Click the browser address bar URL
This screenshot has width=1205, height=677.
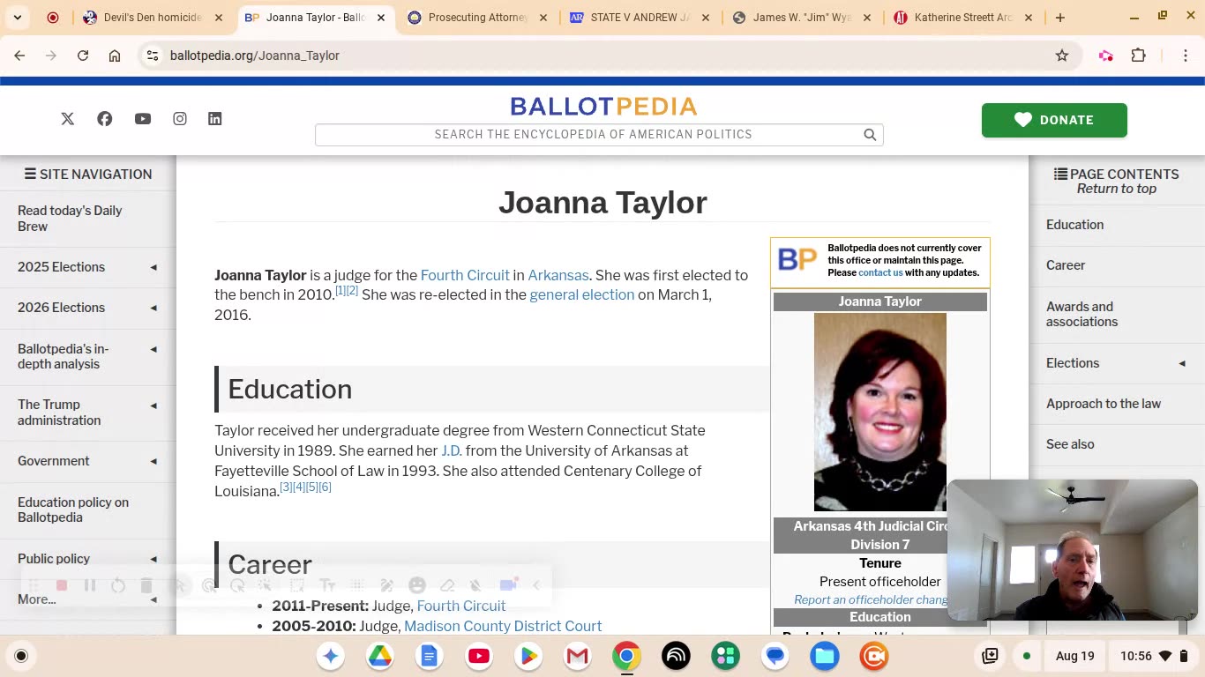(254, 56)
